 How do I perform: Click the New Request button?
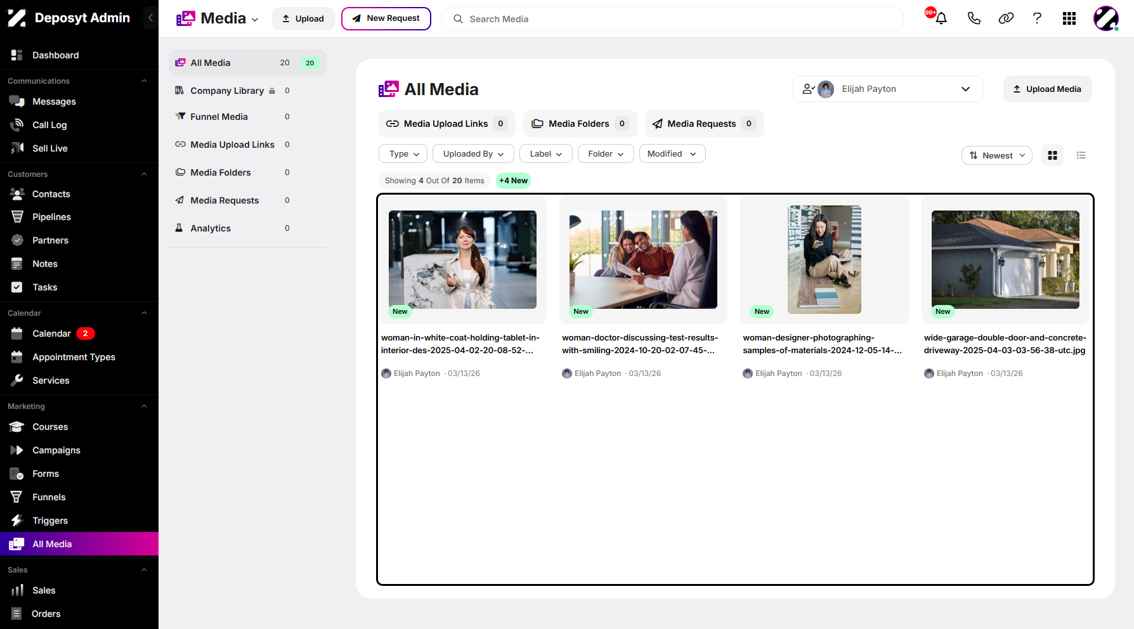(x=386, y=18)
